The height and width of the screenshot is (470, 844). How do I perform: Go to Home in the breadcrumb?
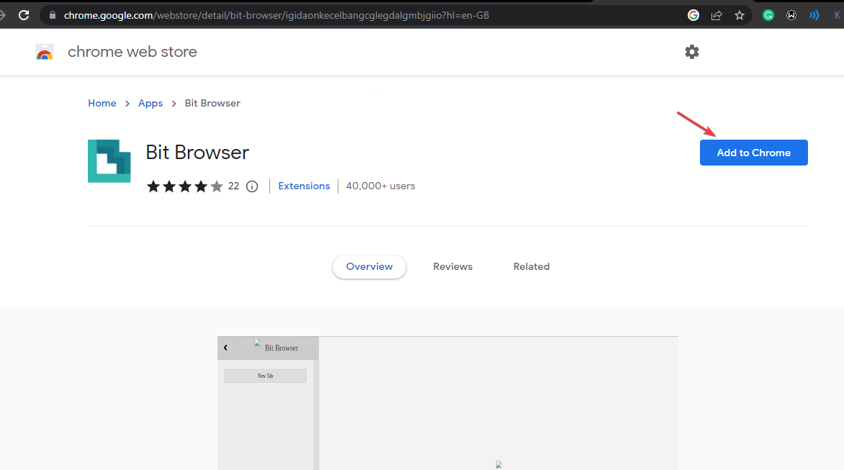(102, 103)
